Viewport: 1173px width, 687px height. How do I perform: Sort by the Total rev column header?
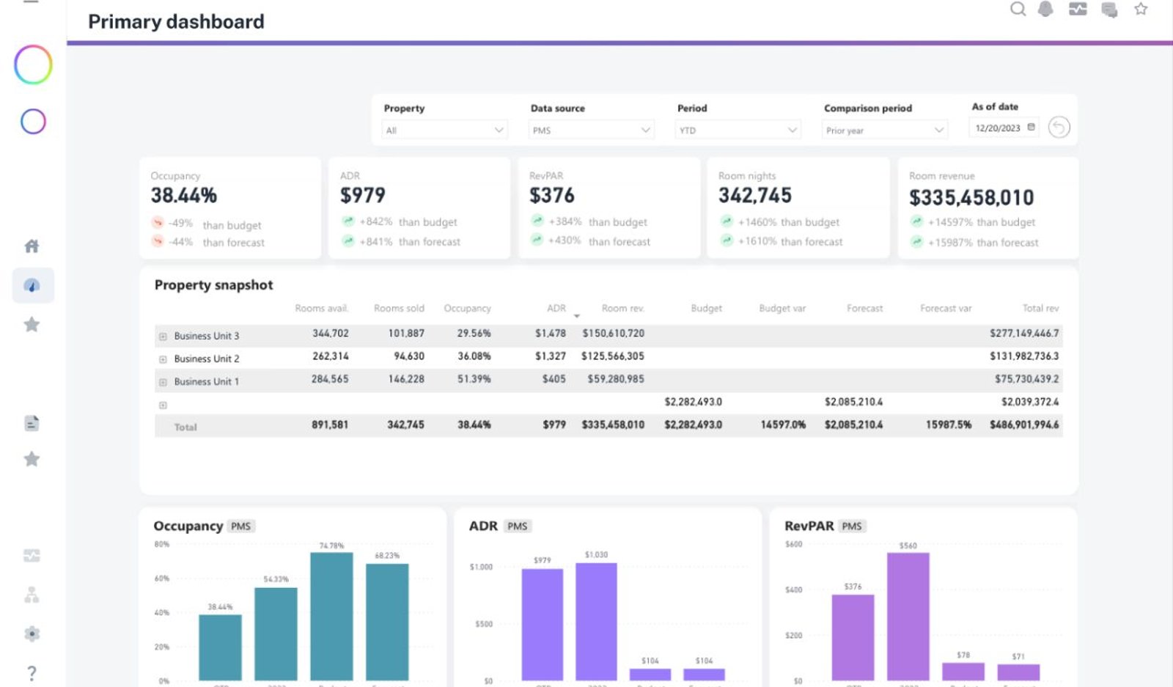pos(1040,309)
